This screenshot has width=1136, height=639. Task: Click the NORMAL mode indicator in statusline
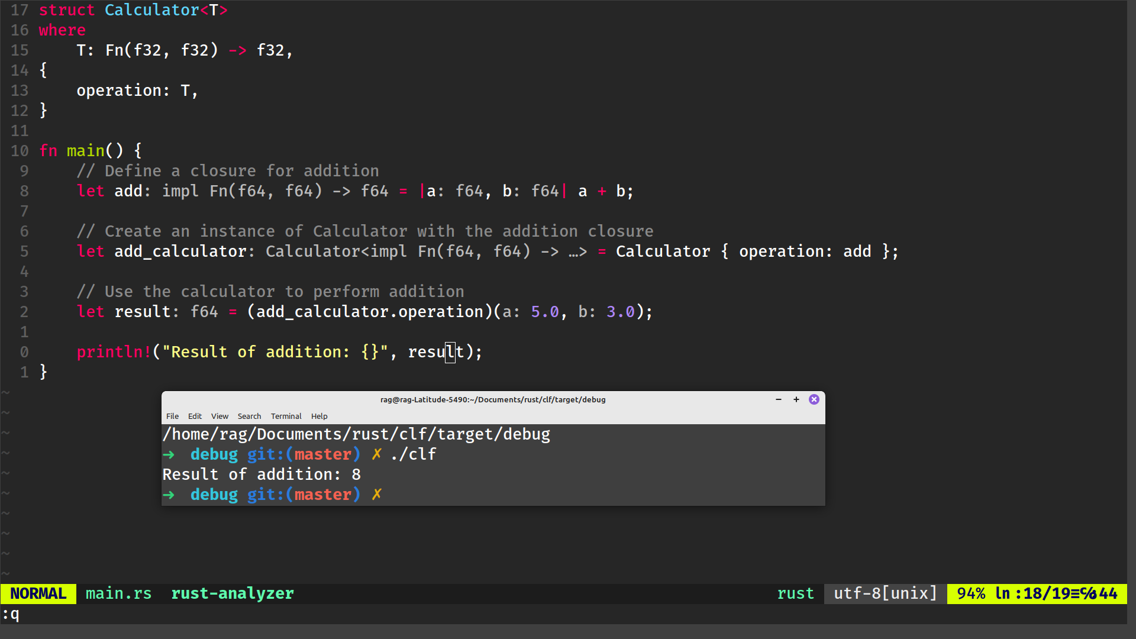point(38,593)
